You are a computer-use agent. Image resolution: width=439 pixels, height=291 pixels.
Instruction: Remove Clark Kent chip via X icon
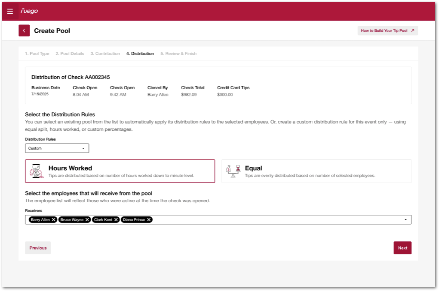click(116, 219)
